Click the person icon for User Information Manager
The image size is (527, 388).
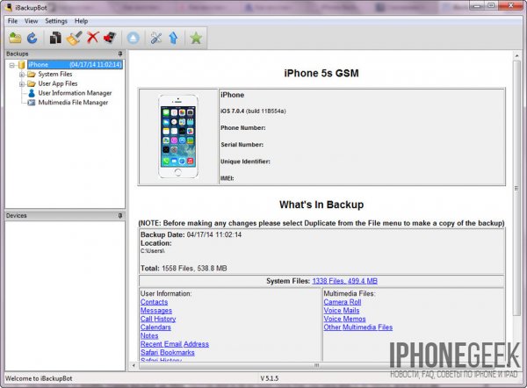[32, 93]
